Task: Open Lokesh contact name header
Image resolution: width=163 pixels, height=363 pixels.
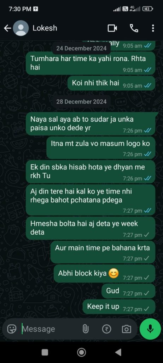Action: pyautogui.click(x=45, y=28)
